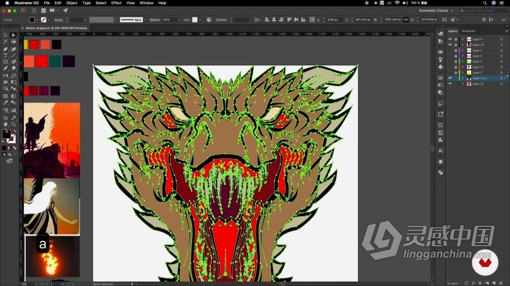Viewport: 510px width, 286px height.
Task: Select the Paintbrush tool
Action: coord(13,62)
